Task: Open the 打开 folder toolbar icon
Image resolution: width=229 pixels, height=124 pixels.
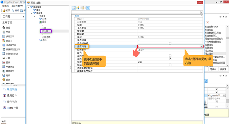Action: pyautogui.click(x=4, y=10)
